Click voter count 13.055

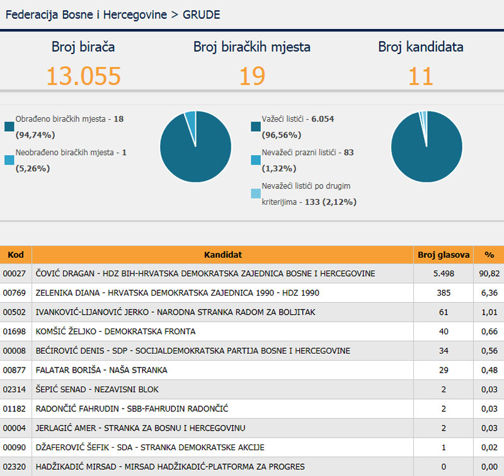point(84,76)
